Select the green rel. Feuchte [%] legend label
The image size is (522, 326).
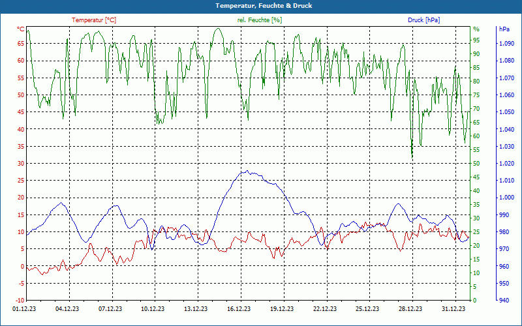[260, 20]
